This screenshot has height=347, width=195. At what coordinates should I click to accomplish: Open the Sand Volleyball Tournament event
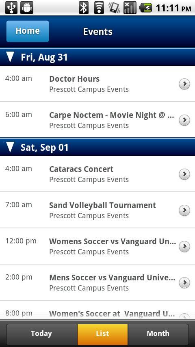click(97, 210)
